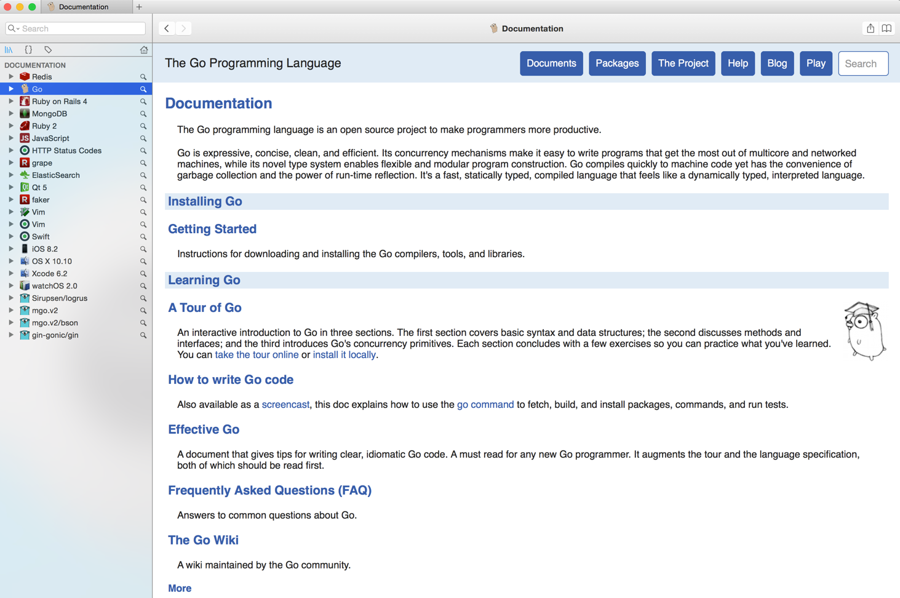The width and height of the screenshot is (900, 598).
Task: Click the magnifier in the Qt 5 row
Action: tap(143, 188)
